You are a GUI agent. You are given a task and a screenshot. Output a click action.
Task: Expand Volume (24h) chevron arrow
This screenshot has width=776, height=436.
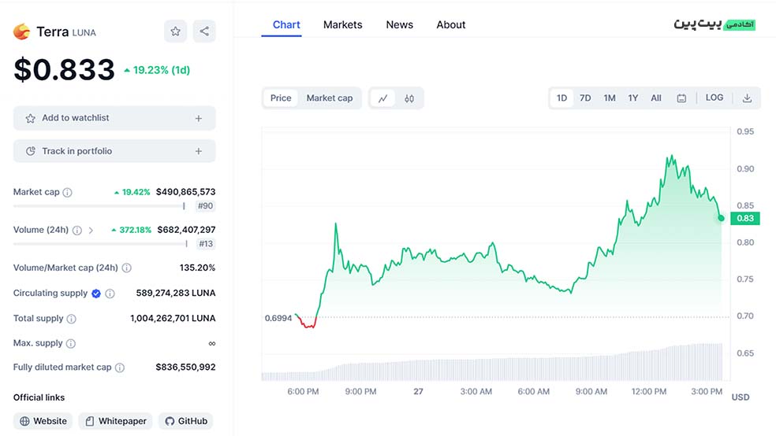coord(91,231)
